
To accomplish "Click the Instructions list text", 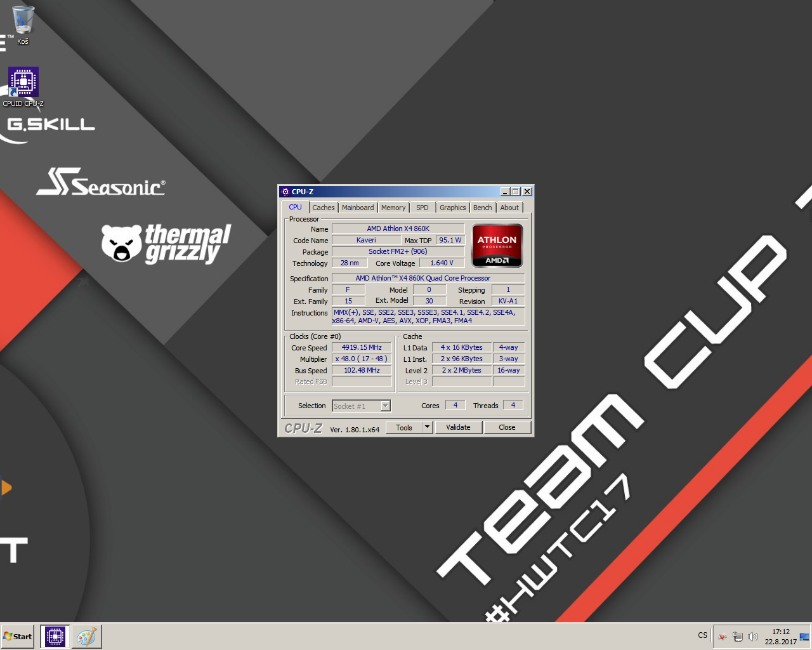I will (x=428, y=317).
